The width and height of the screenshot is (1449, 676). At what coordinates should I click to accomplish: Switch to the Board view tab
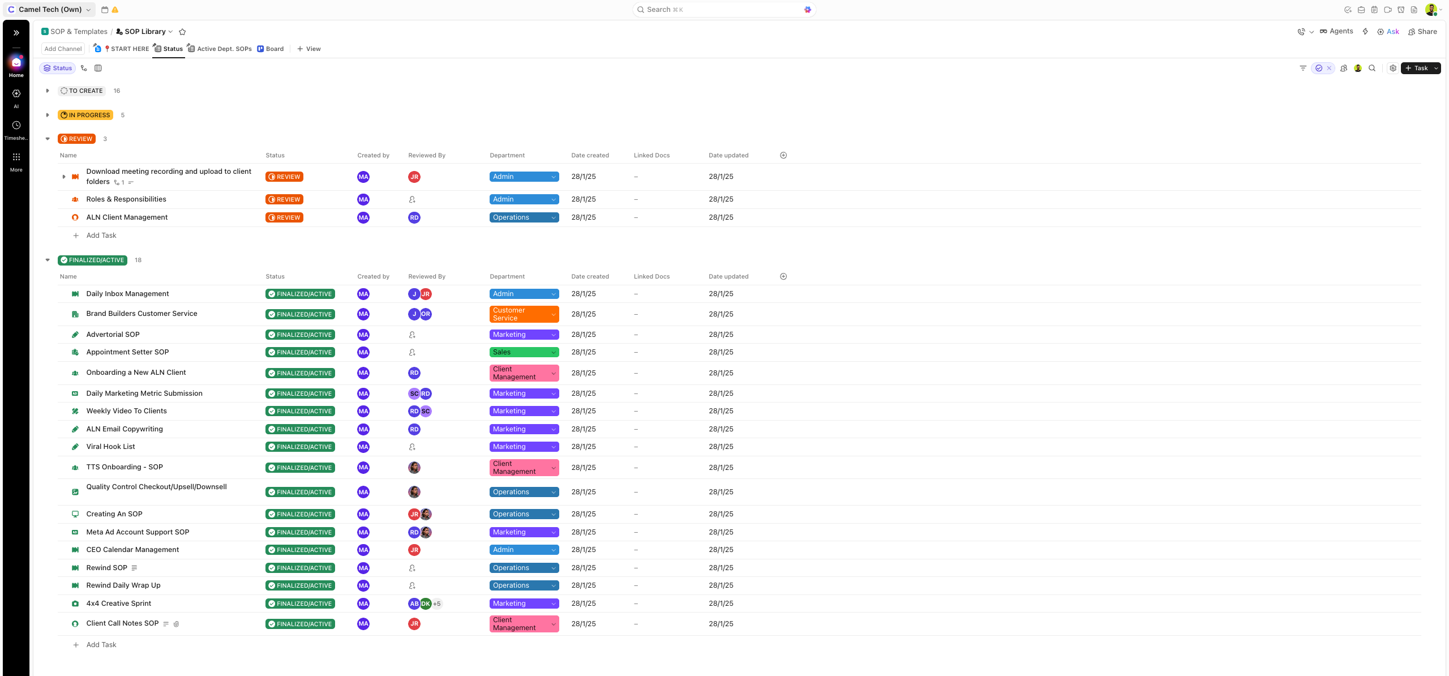coord(271,49)
